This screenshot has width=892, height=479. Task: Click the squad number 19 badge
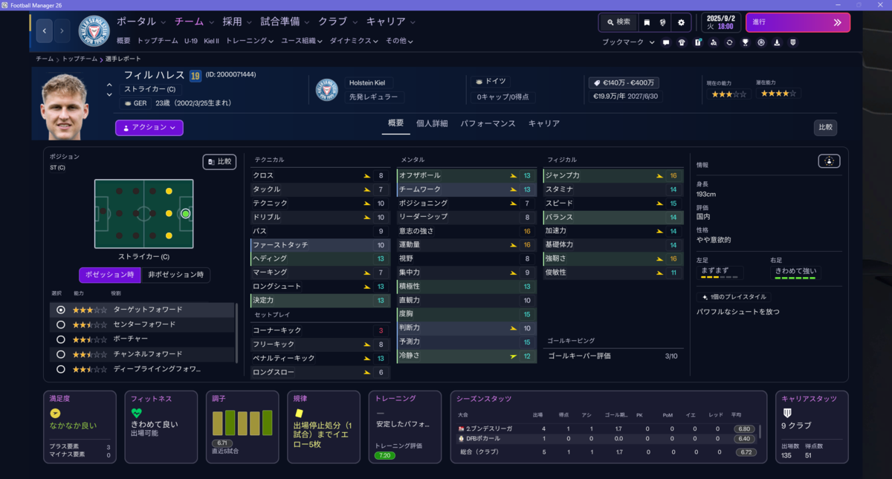(x=195, y=76)
